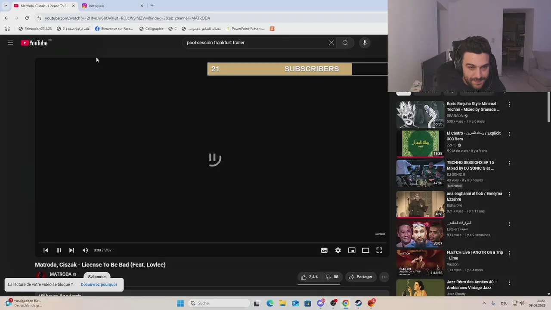Open a new browser tab
Screen dimensions: 551x310
(152, 6)
